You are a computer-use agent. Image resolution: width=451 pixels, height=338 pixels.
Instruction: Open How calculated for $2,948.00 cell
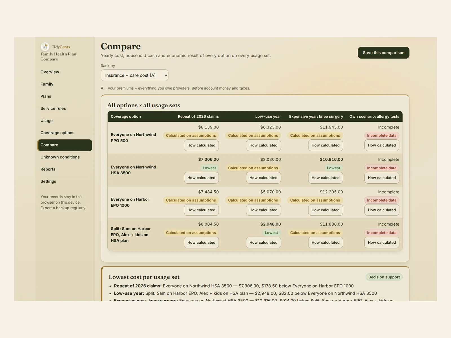click(x=263, y=243)
